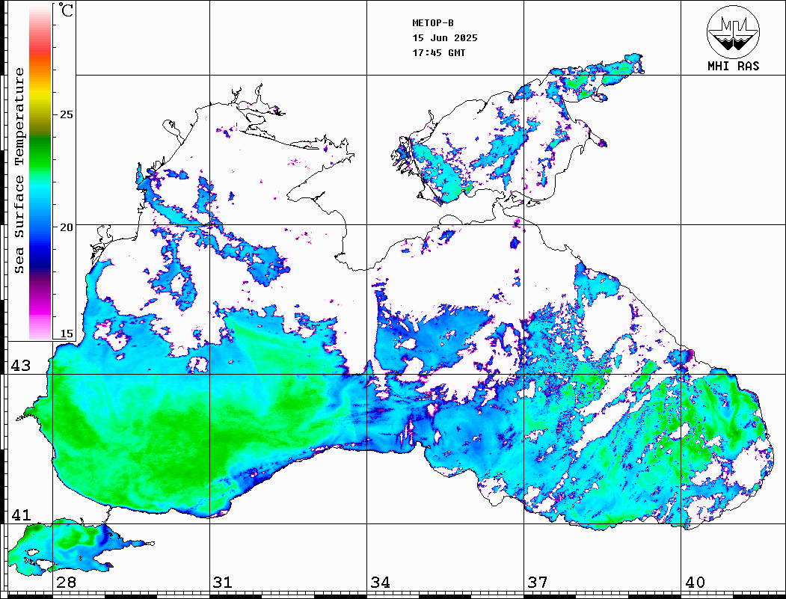Image resolution: width=786 pixels, height=599 pixels.
Task: Click the 17:45 GMT time stamp
Action: click(438, 52)
